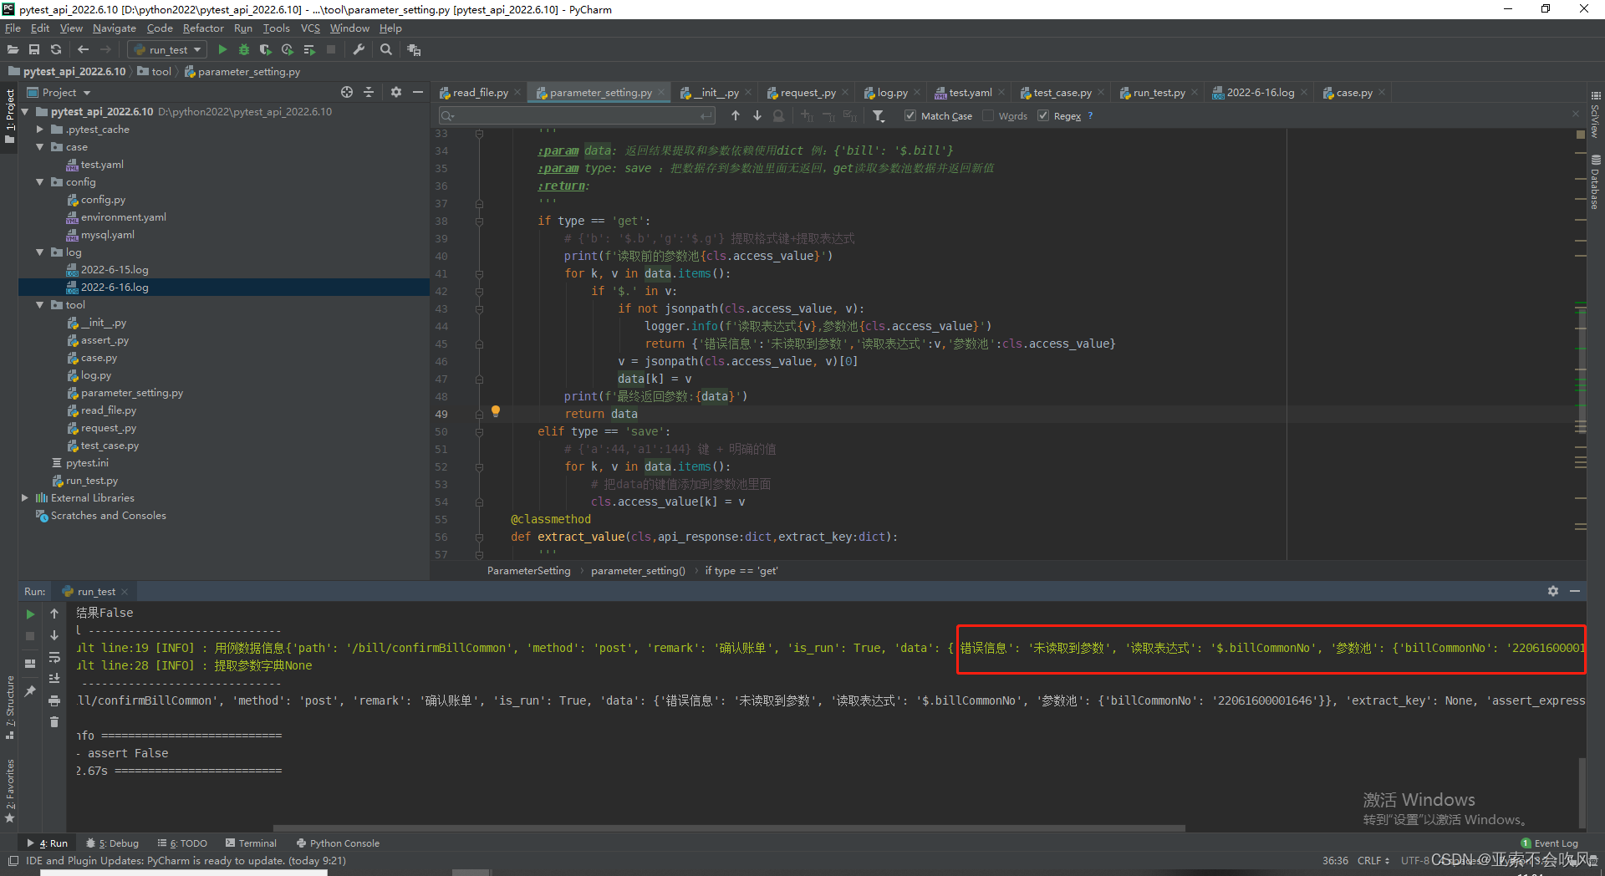Open the 7: Structure side panel

[x=10, y=707]
